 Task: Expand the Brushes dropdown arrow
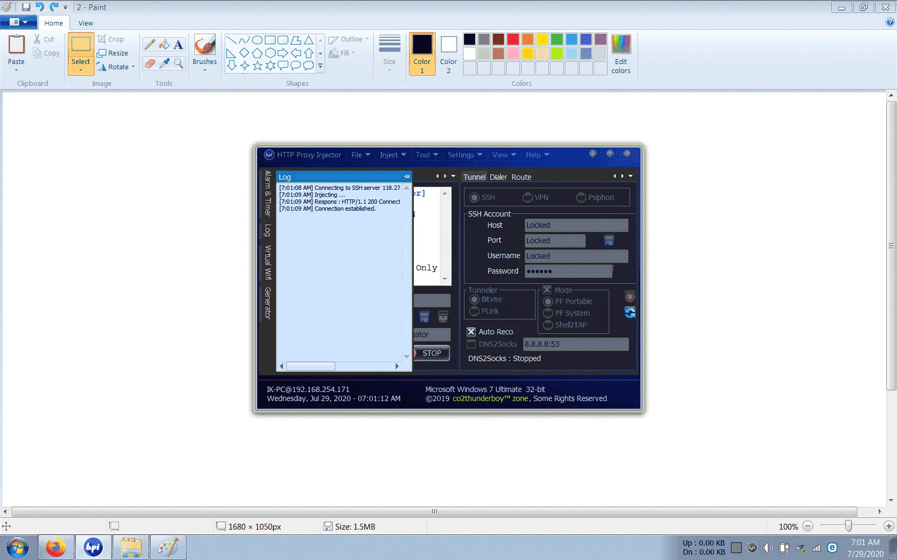tap(204, 70)
